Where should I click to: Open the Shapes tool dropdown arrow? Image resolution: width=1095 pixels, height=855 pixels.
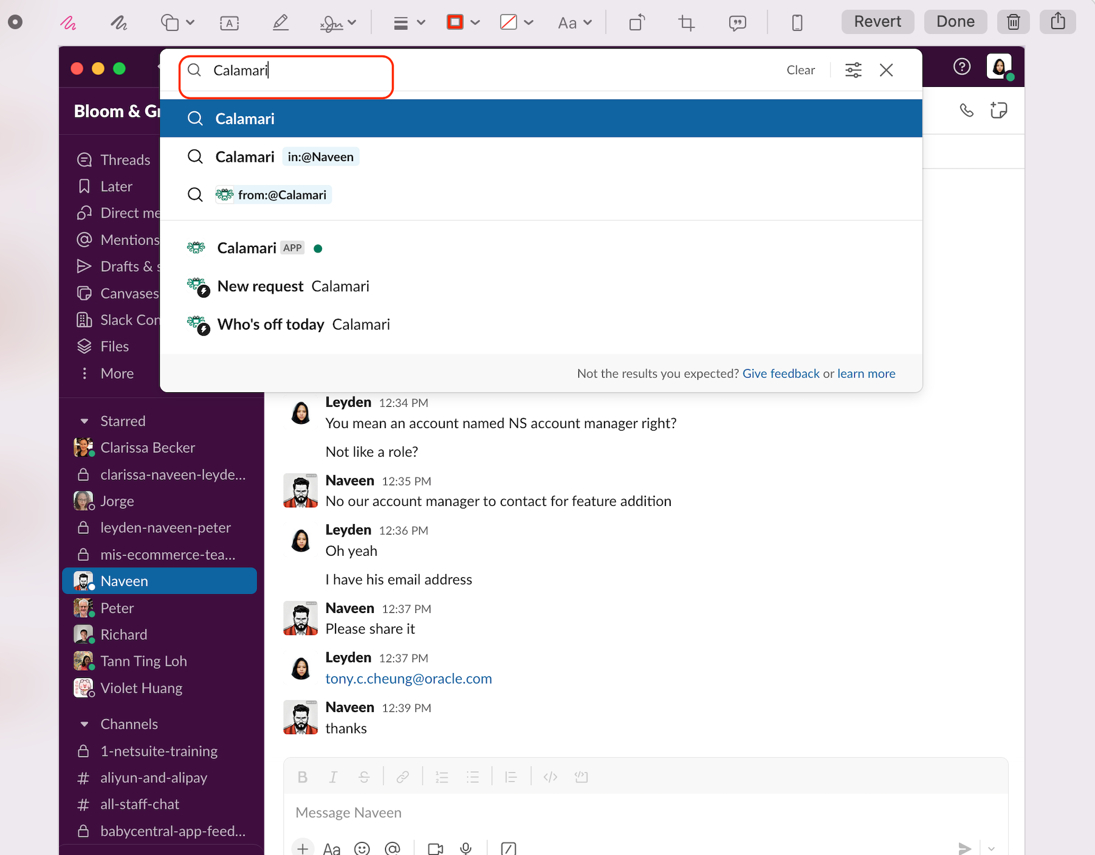pos(190,22)
